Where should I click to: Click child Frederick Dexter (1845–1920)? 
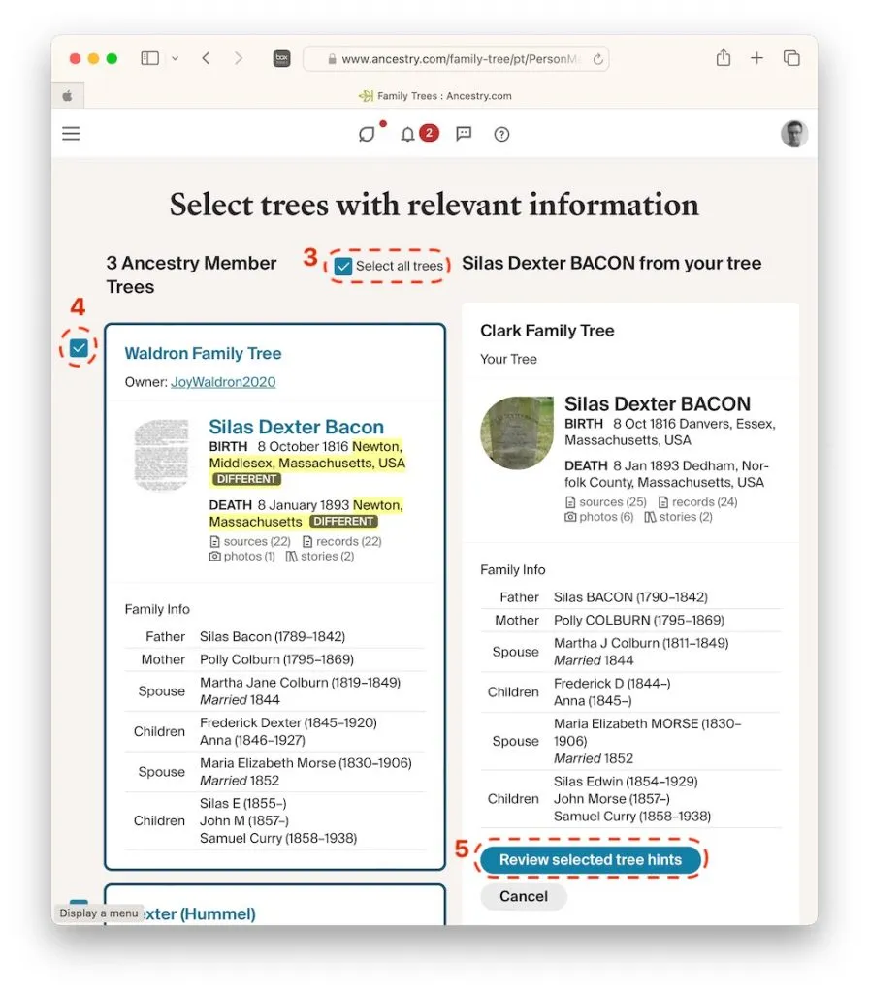tap(288, 722)
